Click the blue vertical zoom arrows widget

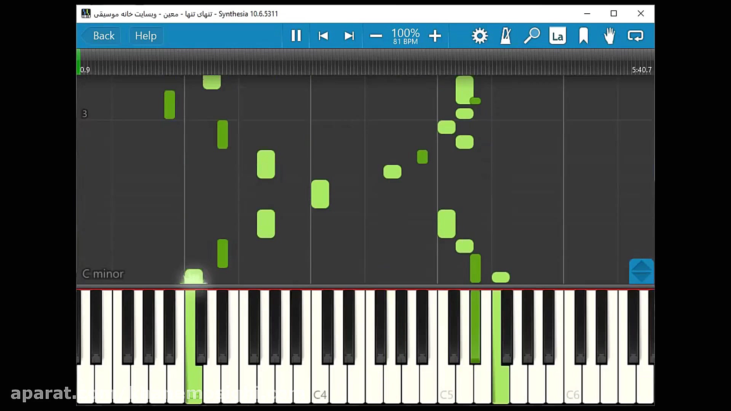pos(641,271)
